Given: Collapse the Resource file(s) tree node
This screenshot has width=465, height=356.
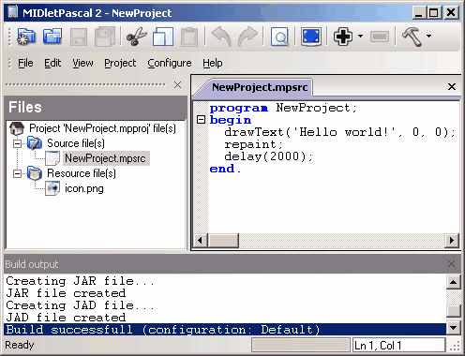Looking at the screenshot, I should pyautogui.click(x=18, y=173).
